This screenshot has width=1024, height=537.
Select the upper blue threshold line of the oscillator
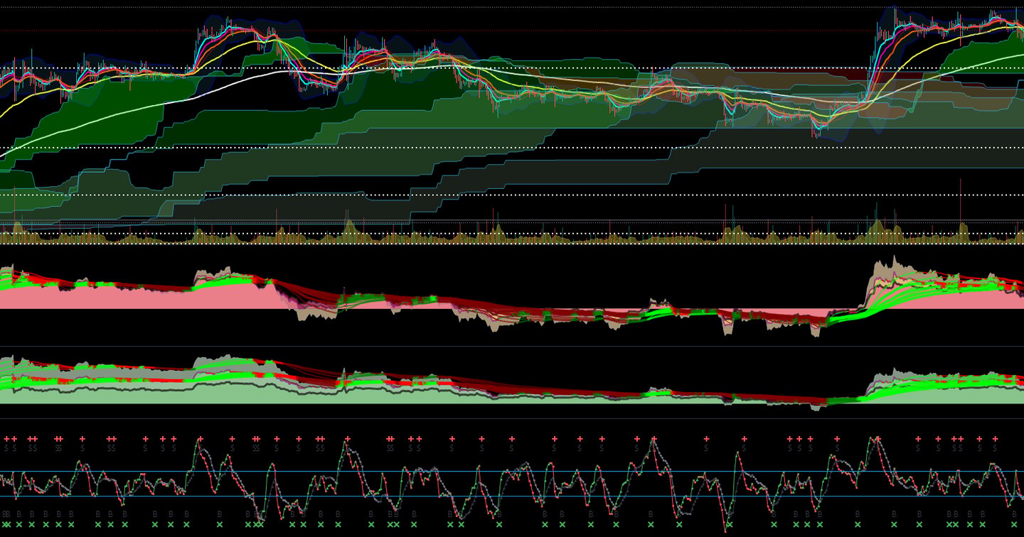pos(512,471)
